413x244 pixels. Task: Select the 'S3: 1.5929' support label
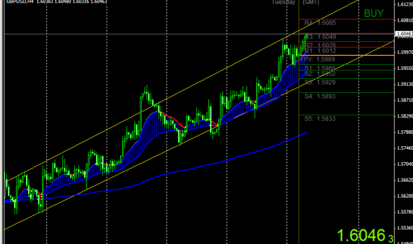click(320, 83)
